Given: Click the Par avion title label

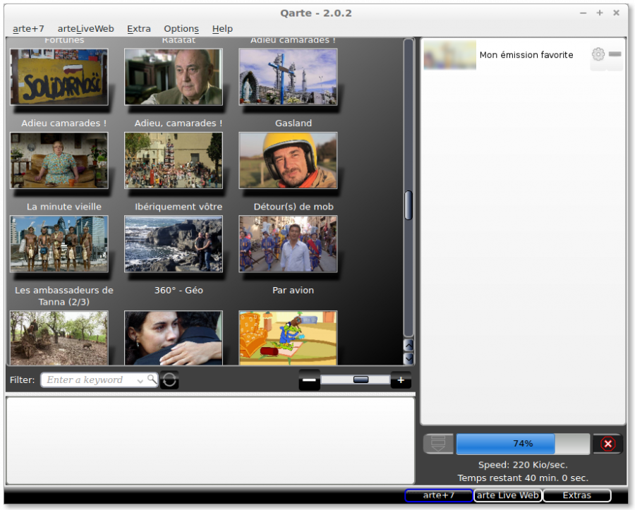Looking at the screenshot, I should click(x=294, y=290).
